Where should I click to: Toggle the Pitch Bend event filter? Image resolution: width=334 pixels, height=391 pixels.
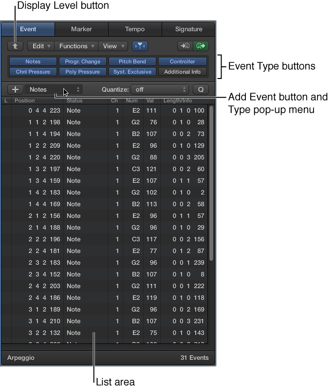(132, 62)
